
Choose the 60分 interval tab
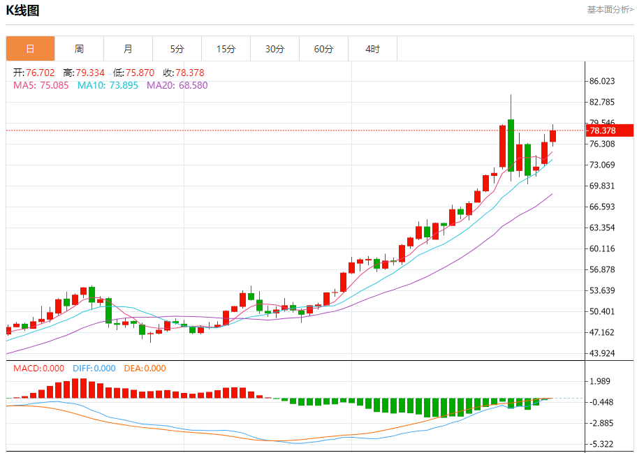[x=323, y=49]
